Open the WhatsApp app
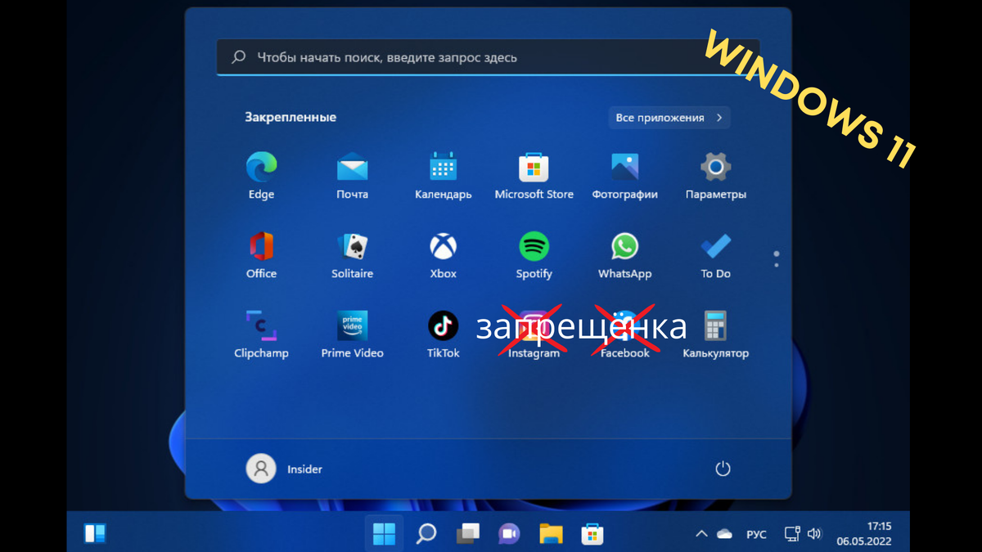The height and width of the screenshot is (552, 982). coord(624,255)
